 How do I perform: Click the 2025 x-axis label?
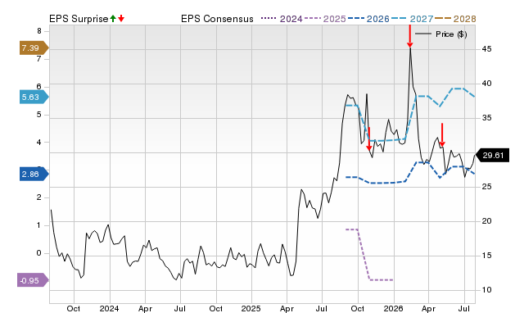(251, 308)
